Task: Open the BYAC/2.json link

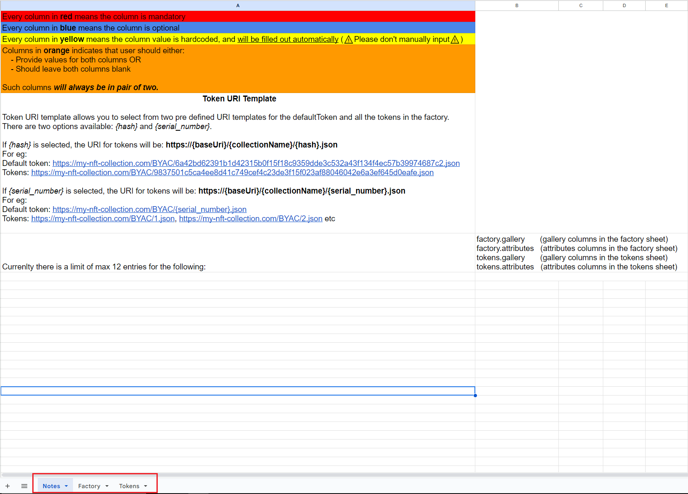Action: [251, 219]
